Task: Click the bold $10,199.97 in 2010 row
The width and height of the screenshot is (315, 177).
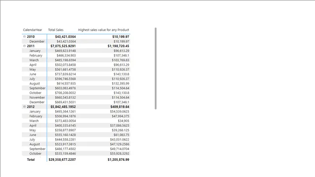Action: (x=121, y=37)
